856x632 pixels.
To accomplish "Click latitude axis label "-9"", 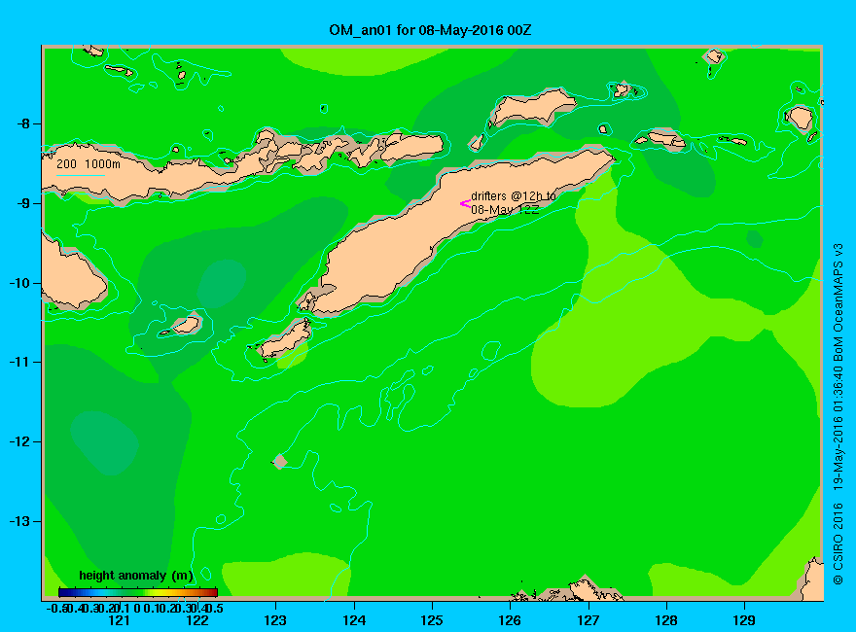I will point(23,203).
